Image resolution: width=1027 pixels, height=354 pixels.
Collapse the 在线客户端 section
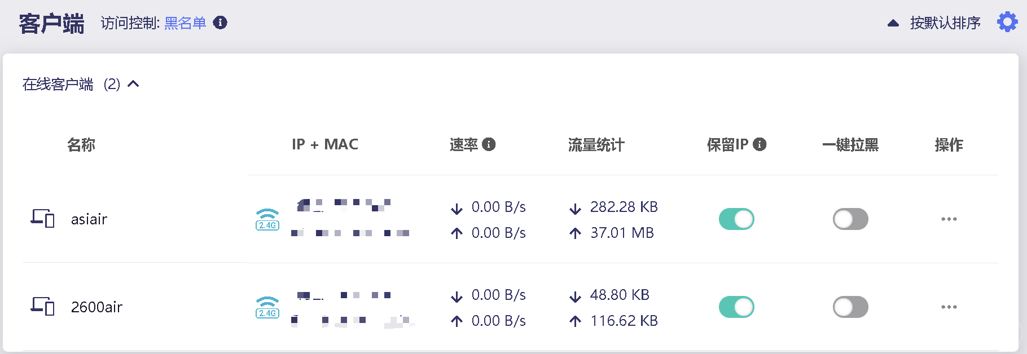pos(133,84)
